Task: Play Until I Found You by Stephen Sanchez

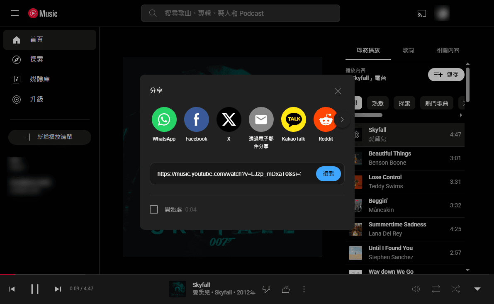Action: pos(405,253)
